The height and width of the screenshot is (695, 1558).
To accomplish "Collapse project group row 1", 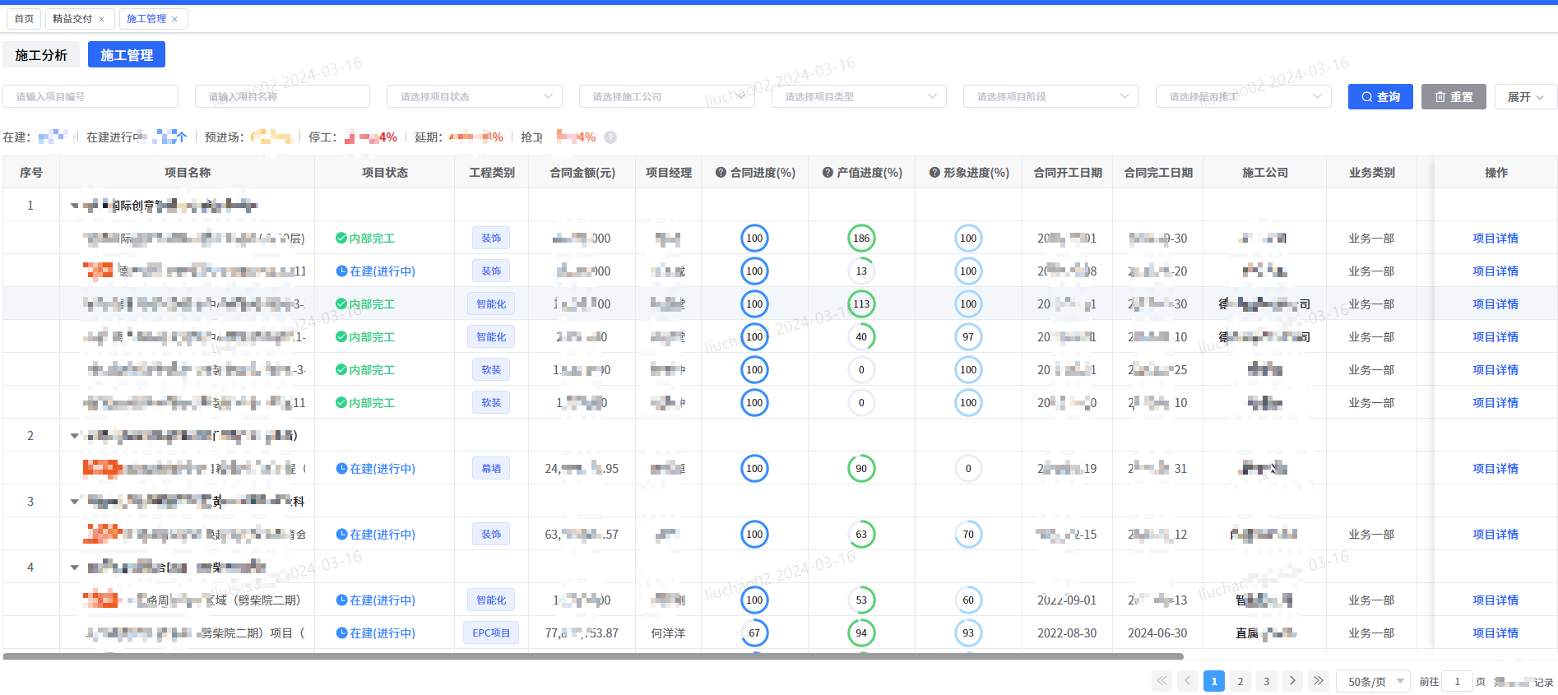I will coord(74,206).
